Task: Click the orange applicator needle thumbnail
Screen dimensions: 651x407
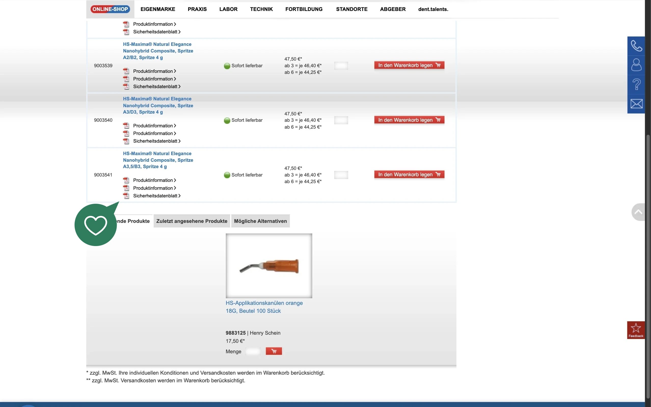Action: pos(269,266)
